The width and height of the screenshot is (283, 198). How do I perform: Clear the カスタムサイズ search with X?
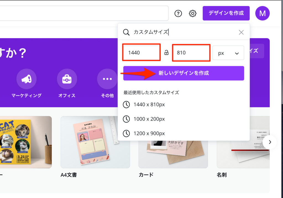(x=241, y=32)
